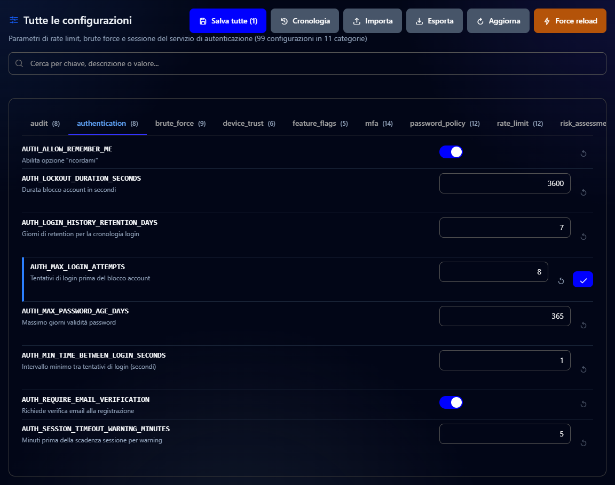Reset AUTH_MIN_TIME_BETWEEN_LOGIN_SECONDS value
Screen dimensions: 615x485
click(583, 369)
